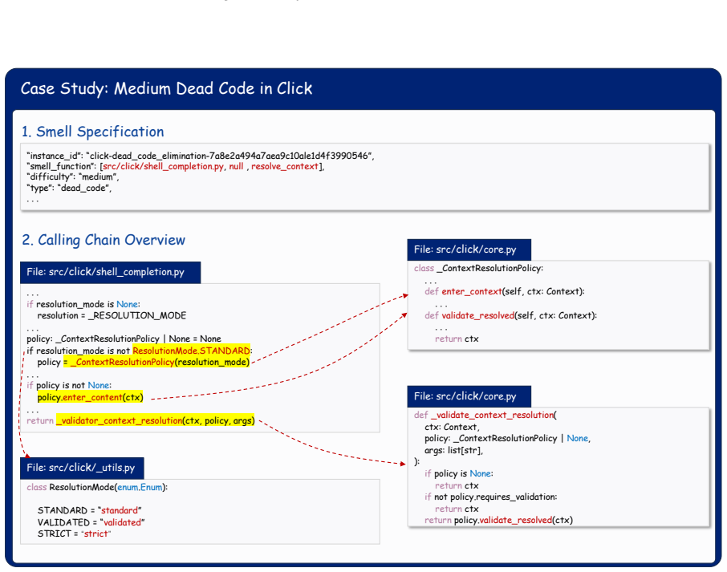This screenshot has height=572, width=727.
Task: Click 'return policy.validate_resolved(ctx)' line
Action: point(498,520)
